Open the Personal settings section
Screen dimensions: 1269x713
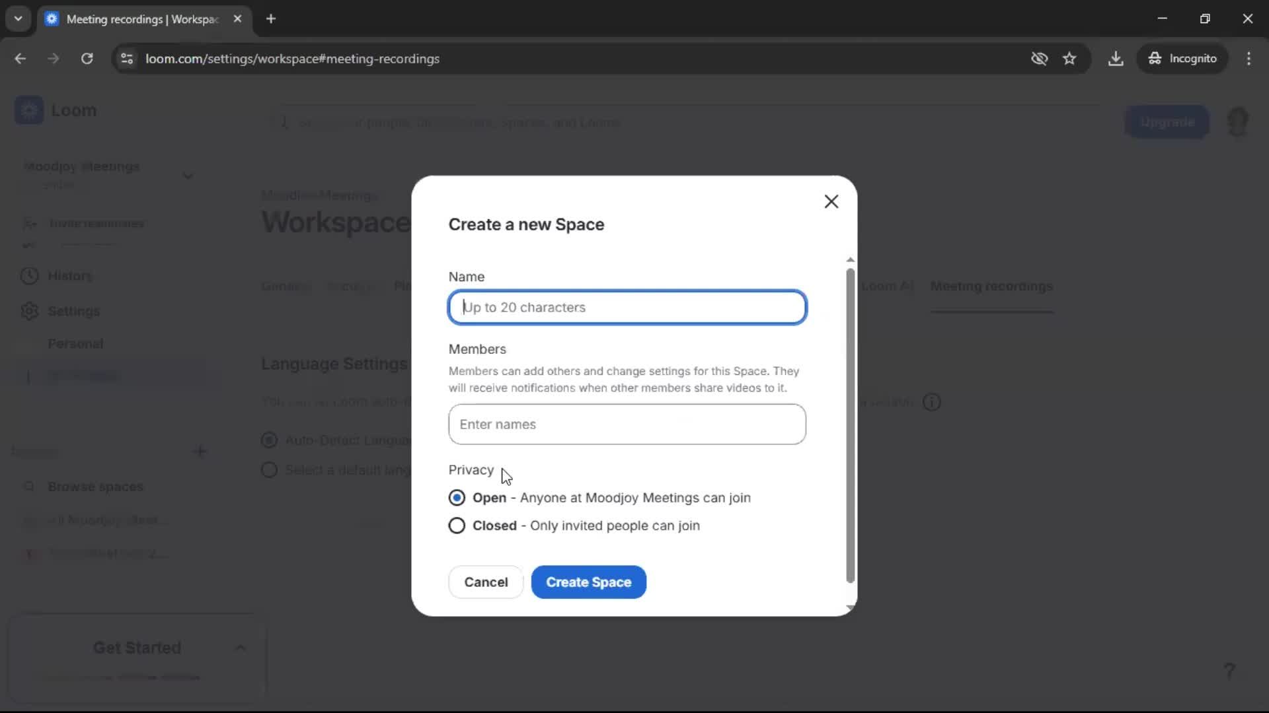coord(75,343)
